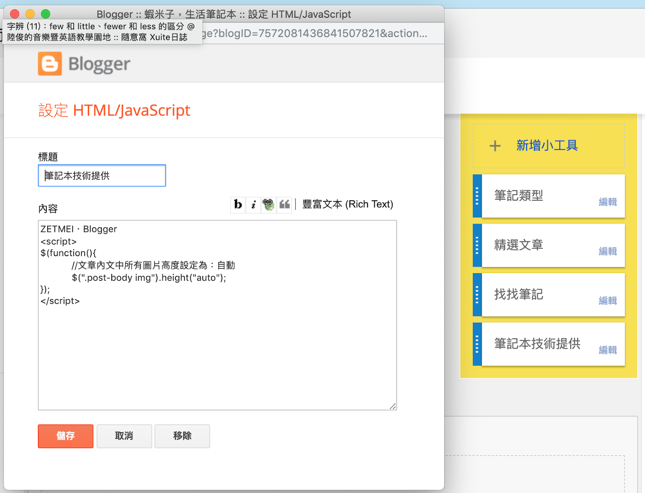Save the widget with the 儲存 button

pos(66,436)
